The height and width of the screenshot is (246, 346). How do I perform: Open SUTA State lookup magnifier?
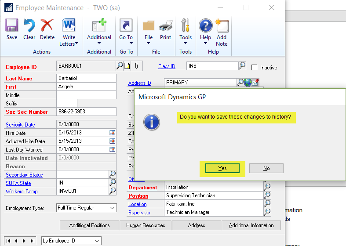tap(113, 182)
